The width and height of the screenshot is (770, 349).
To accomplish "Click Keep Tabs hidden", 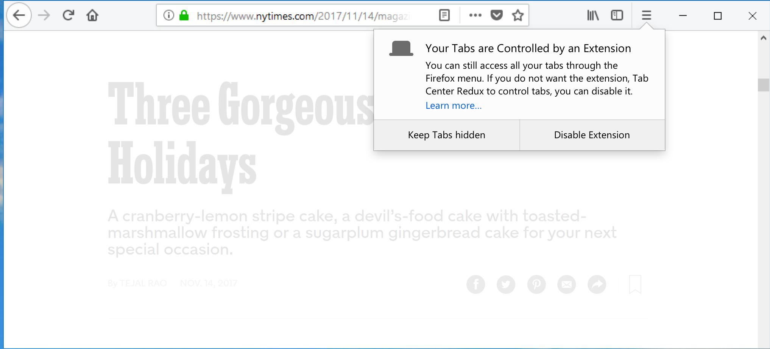I will pos(447,135).
